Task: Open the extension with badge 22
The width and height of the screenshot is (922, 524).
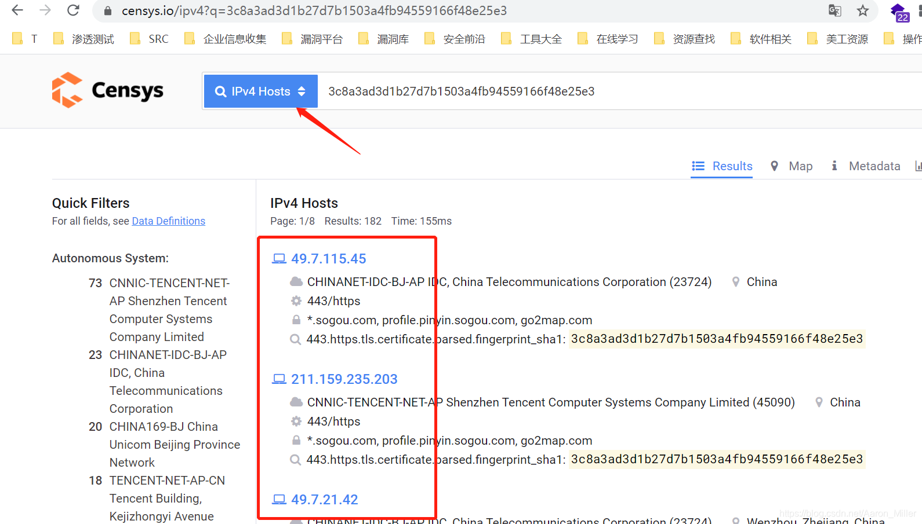Action: click(x=899, y=12)
